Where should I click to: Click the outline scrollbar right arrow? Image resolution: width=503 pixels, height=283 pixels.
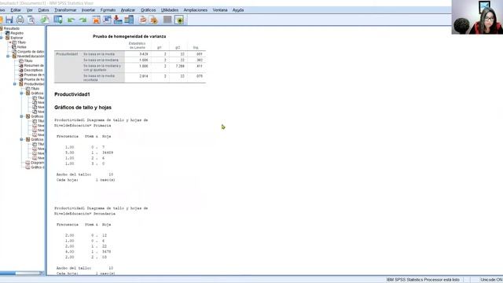[42, 273]
